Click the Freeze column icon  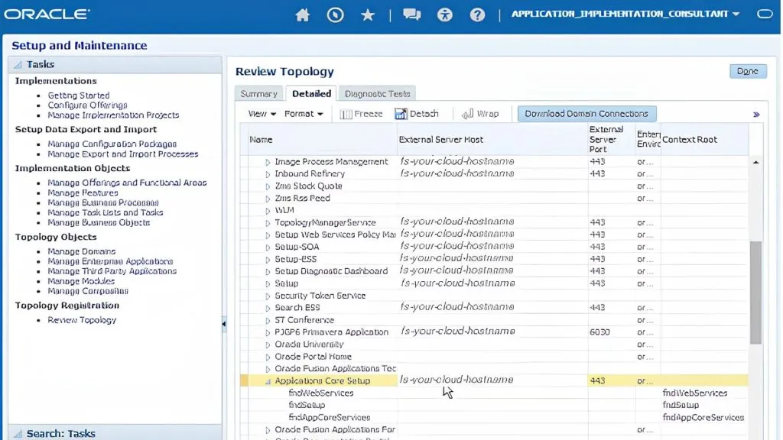coord(346,115)
